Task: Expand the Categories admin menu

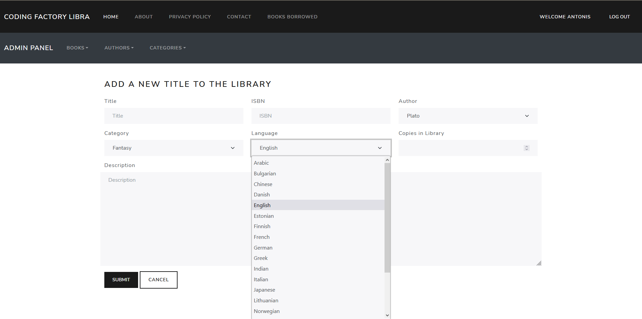Action: tap(168, 48)
